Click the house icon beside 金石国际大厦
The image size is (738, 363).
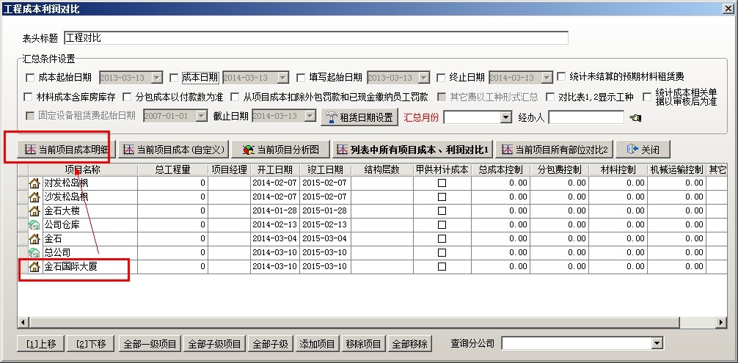(34, 266)
